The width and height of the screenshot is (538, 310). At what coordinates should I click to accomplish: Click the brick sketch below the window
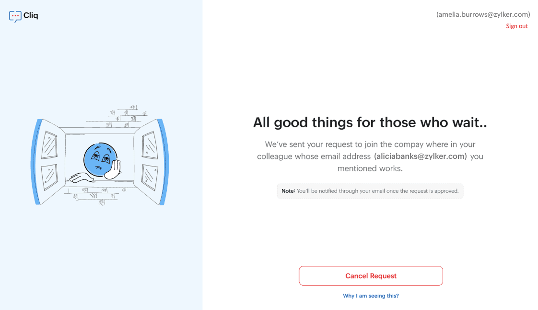96,196
